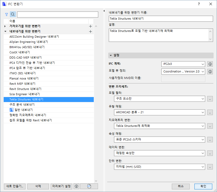Screen dimensions: 217x192
Task: Open the 매핑된 속성만 dropdown
Action: 159,153
